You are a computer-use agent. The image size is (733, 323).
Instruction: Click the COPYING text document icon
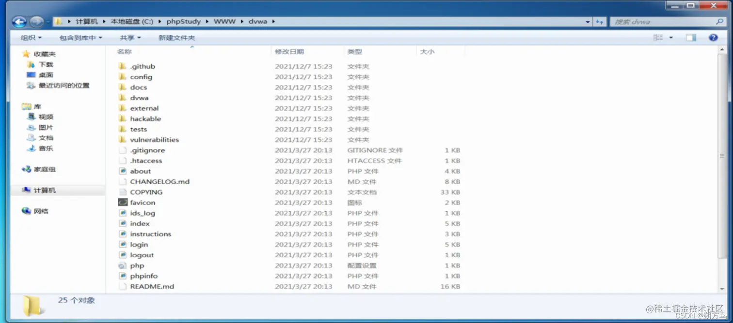122,192
